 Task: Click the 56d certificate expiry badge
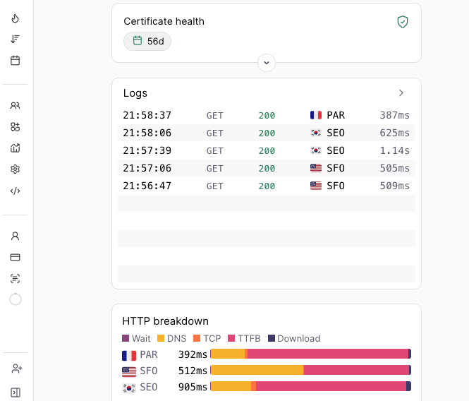click(x=147, y=41)
